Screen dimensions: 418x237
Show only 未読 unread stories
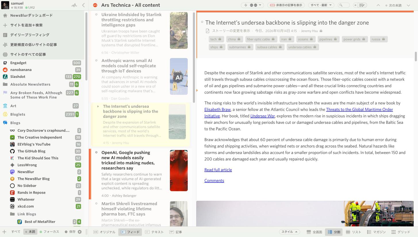[30, 232]
